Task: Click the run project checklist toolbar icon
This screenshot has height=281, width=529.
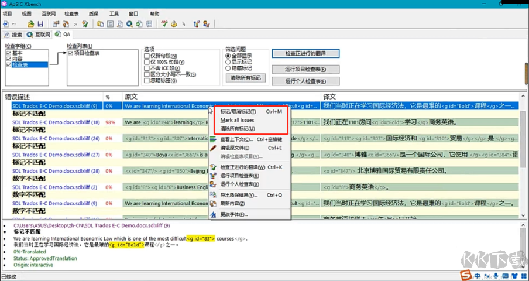Action: [197, 24]
